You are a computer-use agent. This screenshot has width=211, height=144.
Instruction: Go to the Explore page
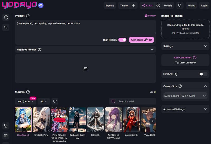point(110,6)
